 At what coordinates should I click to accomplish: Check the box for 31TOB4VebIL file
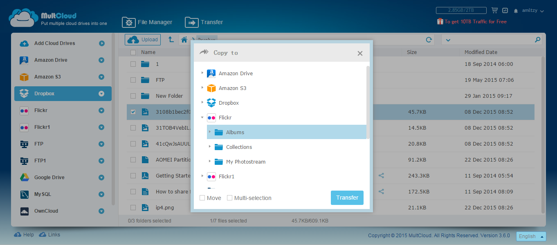pyautogui.click(x=133, y=128)
